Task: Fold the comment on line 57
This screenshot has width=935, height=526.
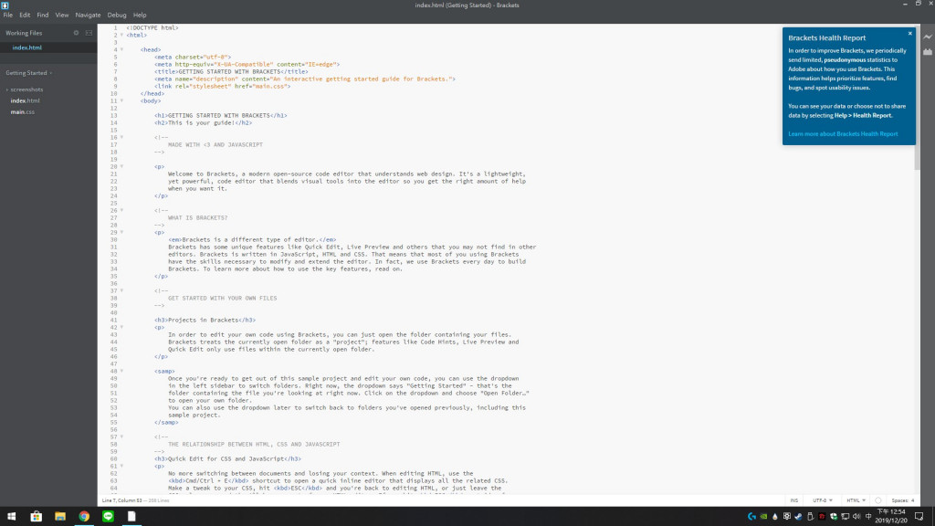Action: (121, 437)
